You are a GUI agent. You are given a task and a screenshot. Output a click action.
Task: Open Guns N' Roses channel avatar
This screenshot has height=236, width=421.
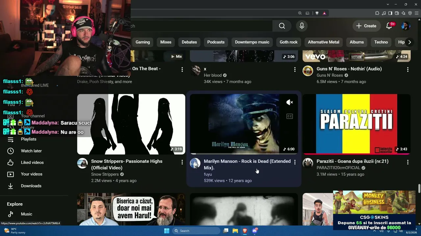tap(308, 71)
